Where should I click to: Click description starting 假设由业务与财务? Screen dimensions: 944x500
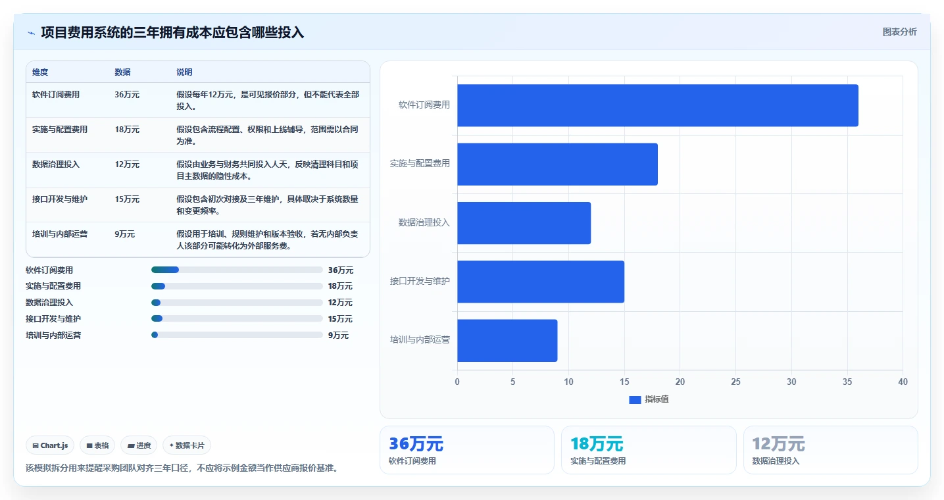(268, 170)
